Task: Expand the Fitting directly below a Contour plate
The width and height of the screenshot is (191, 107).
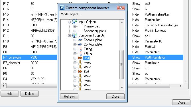Action: 75,49
